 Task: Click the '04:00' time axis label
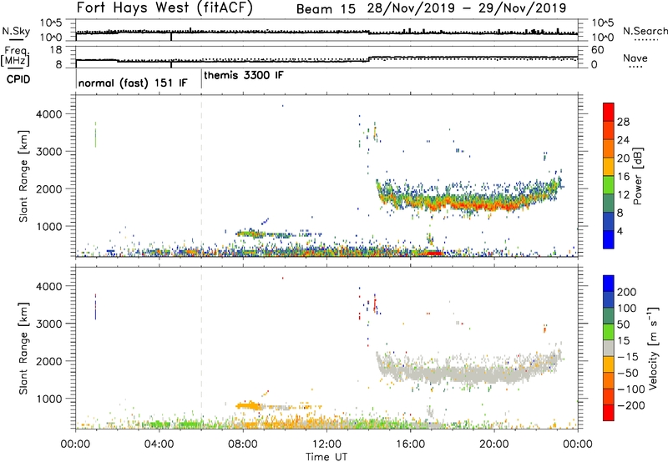[x=159, y=444]
